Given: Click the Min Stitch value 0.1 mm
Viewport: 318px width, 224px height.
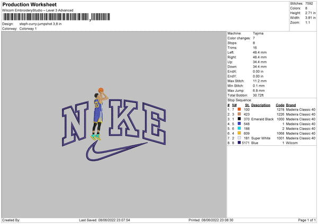Looking at the screenshot, I should 259,86.
